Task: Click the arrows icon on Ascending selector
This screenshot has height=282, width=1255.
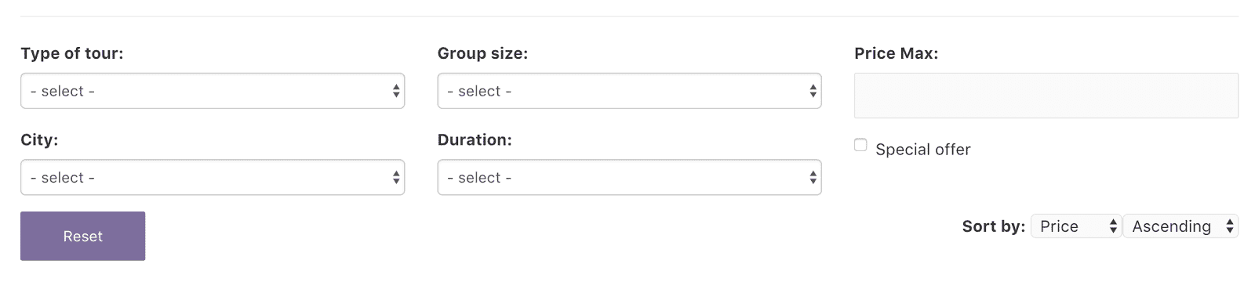Action: pos(1230,226)
